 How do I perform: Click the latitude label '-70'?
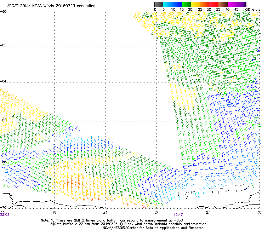[x=3, y=207]
